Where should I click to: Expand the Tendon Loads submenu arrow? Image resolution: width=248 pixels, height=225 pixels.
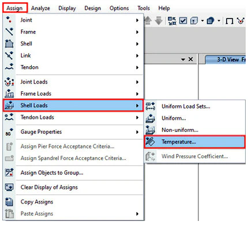[137, 117]
